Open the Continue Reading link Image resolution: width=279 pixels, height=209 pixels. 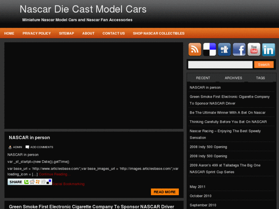[54, 174]
